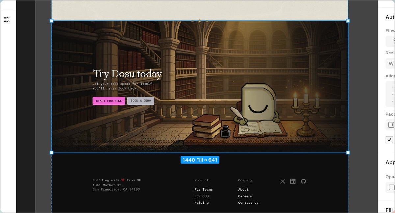
Task: Open the Pricing footer link
Action: click(201, 203)
